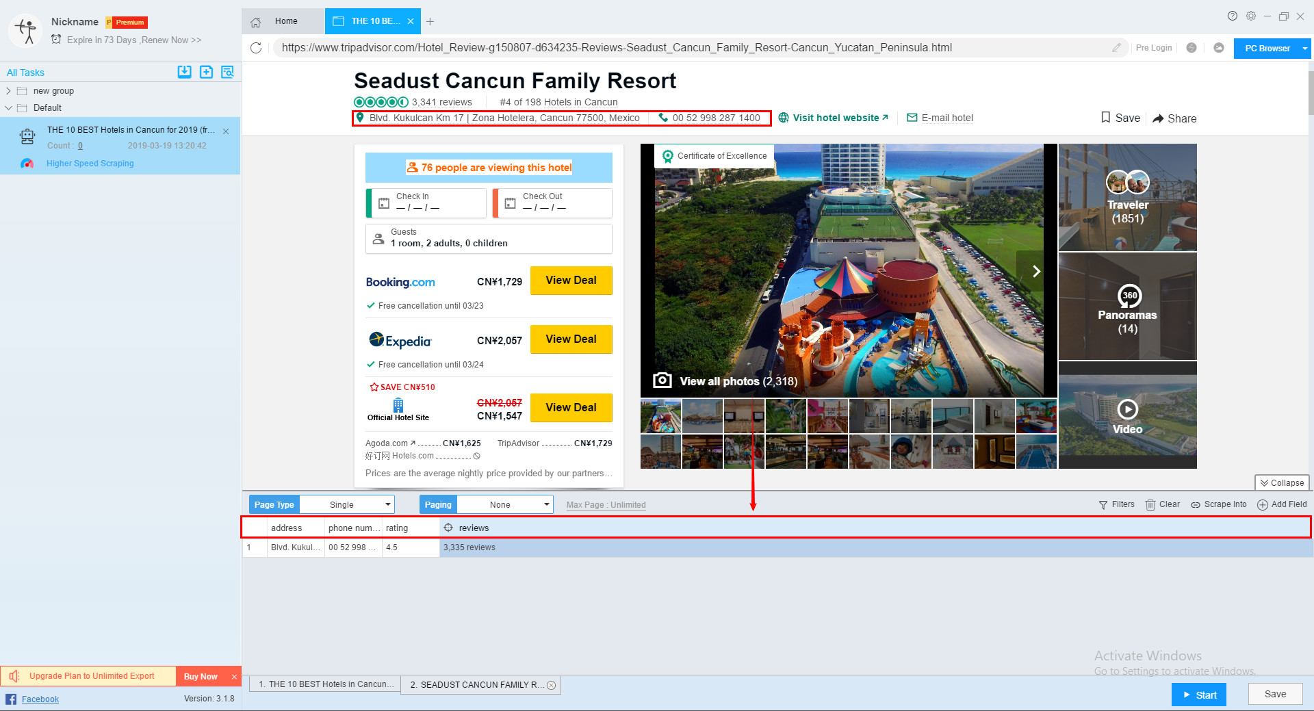
Task: Switch to THE 10 BEST Hotels in Cancun bottom tab
Action: tap(324, 684)
